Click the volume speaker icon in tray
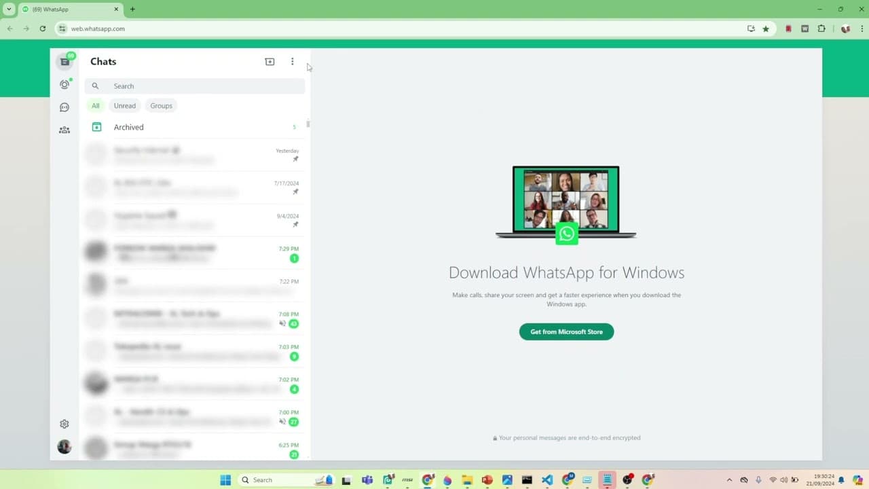This screenshot has height=489, width=869. point(784,480)
